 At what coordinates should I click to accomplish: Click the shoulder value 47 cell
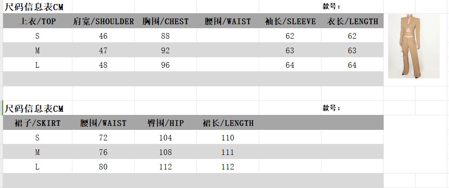pyautogui.click(x=103, y=51)
